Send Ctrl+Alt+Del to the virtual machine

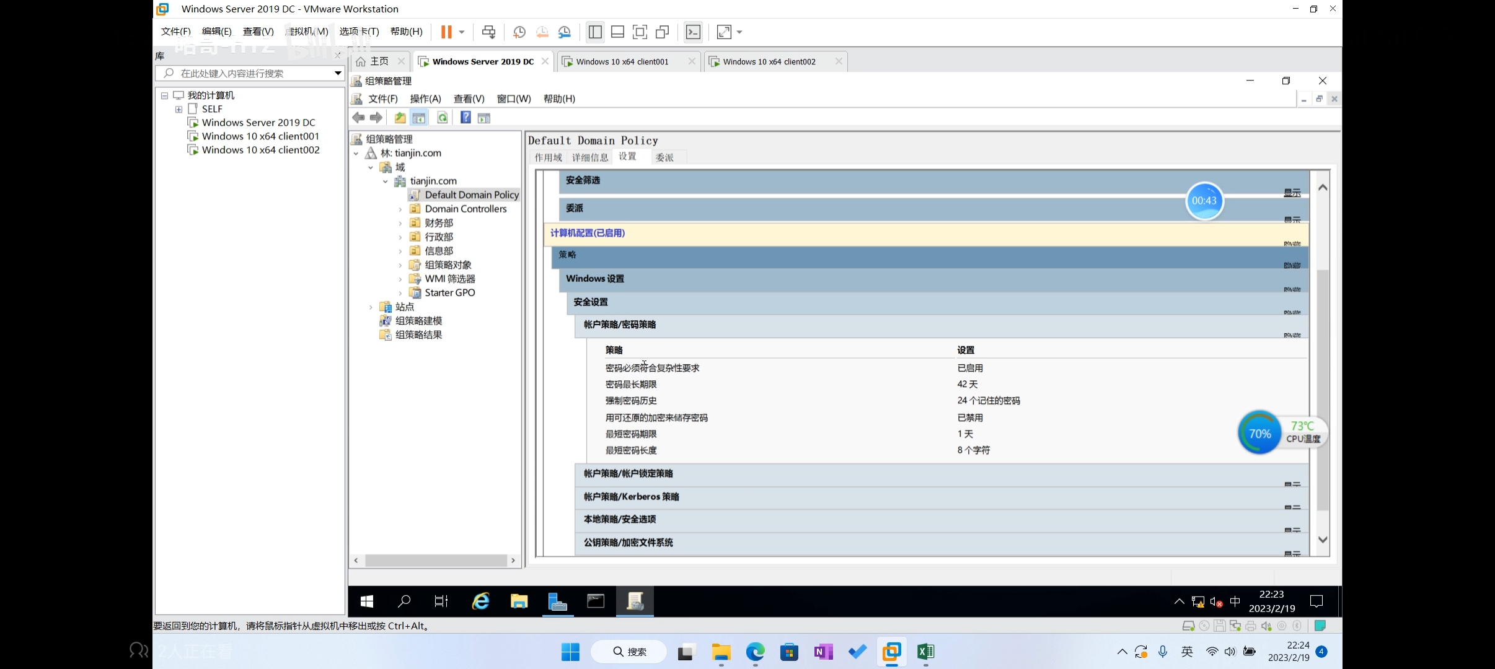point(488,32)
